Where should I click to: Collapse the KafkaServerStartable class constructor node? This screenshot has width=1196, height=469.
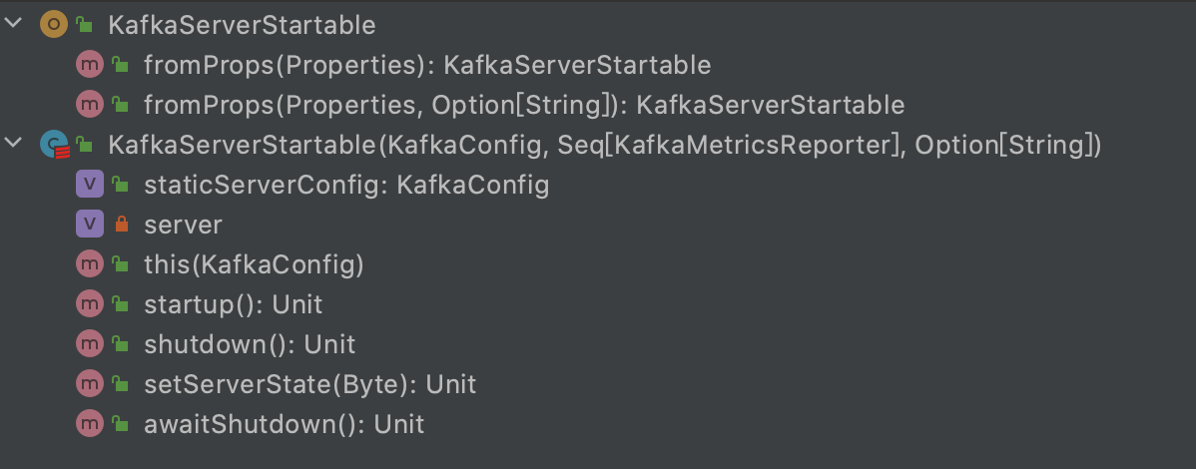[14, 143]
